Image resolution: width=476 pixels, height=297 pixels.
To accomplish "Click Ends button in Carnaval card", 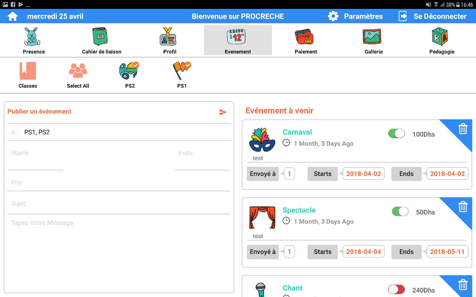I will (406, 174).
